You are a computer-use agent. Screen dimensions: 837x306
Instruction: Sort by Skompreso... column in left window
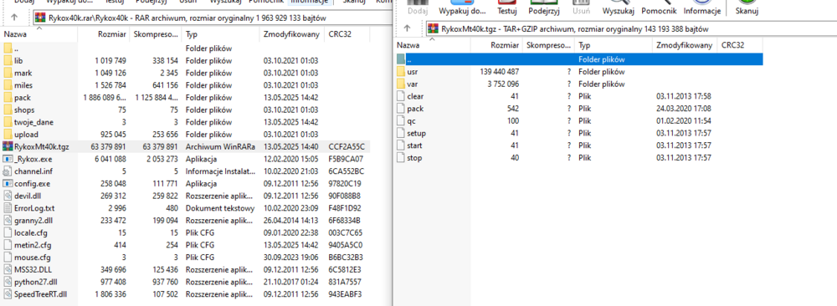coord(156,34)
